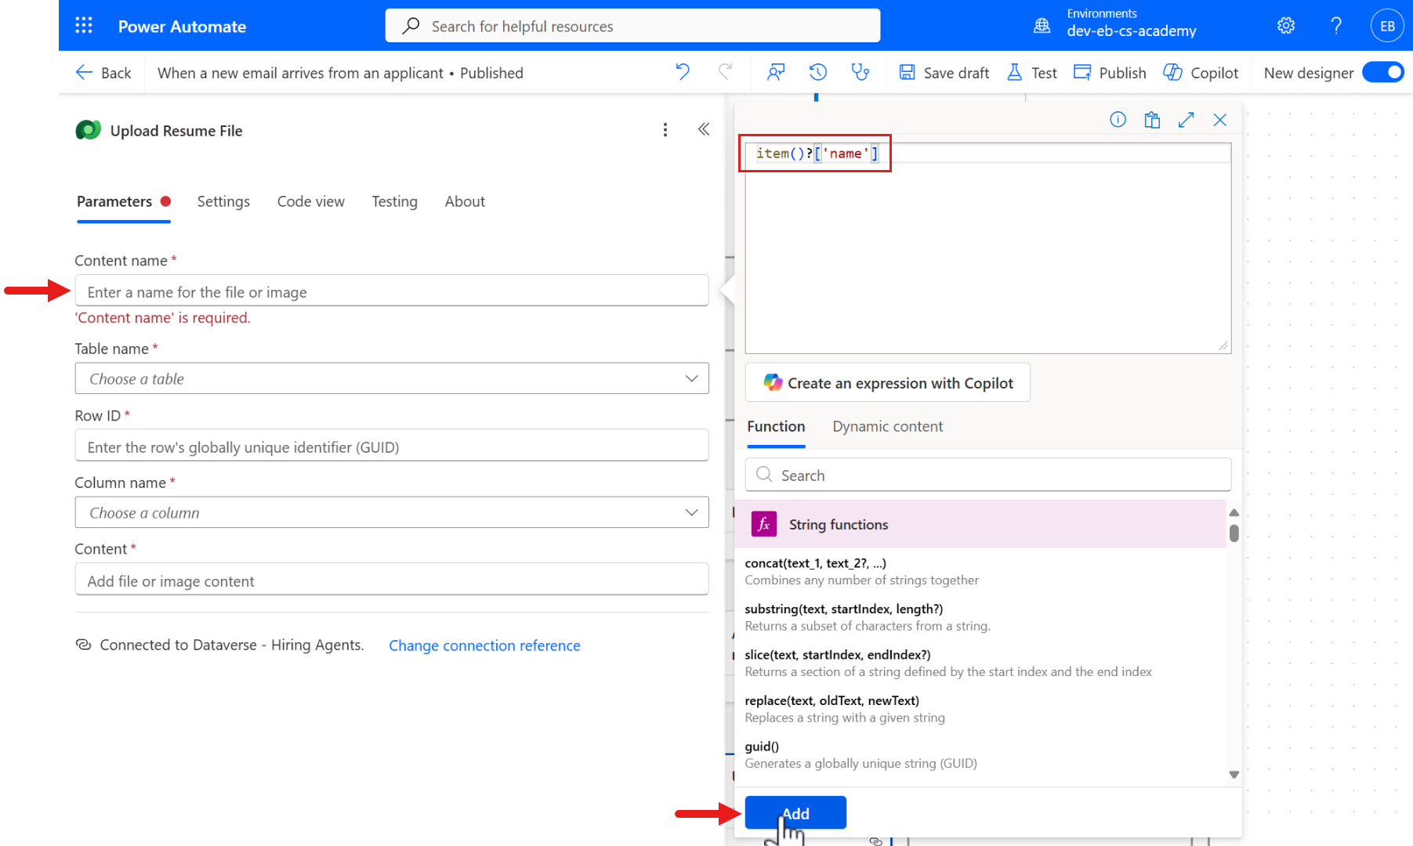The width and height of the screenshot is (1413, 846).
Task: Click the Power Automate waffle menu
Action: point(84,25)
